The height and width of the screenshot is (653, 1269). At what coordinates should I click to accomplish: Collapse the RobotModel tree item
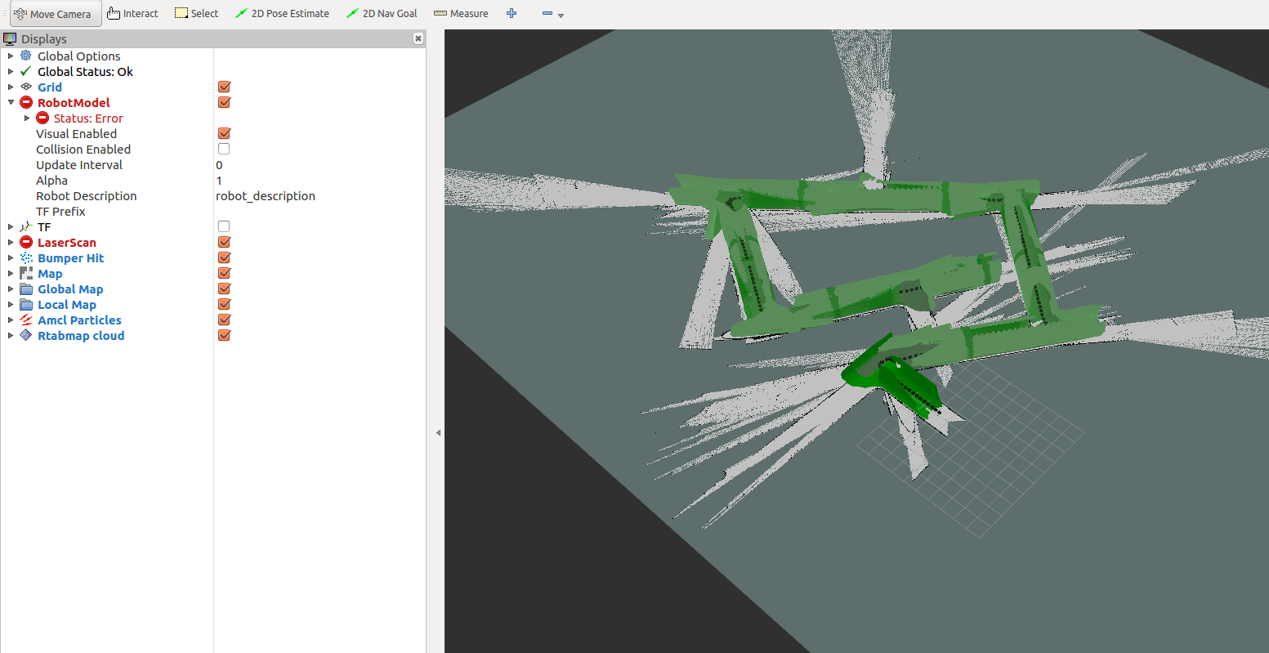pos(11,103)
